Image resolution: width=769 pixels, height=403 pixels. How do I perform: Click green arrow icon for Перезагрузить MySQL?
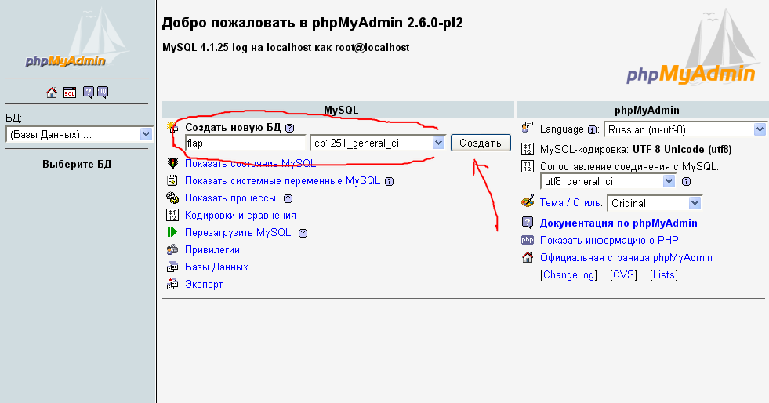172,232
